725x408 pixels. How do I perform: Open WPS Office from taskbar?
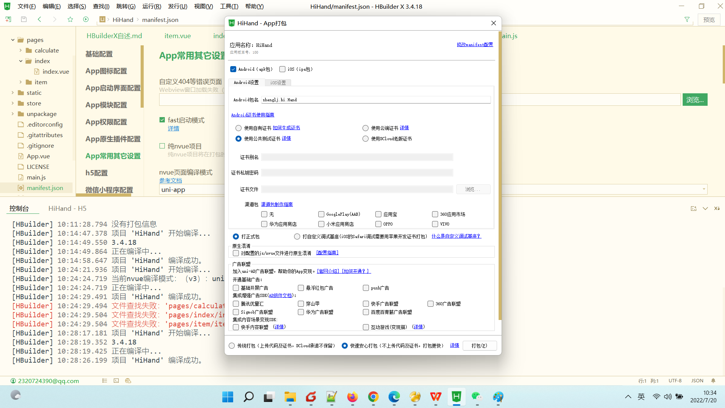coord(435,397)
